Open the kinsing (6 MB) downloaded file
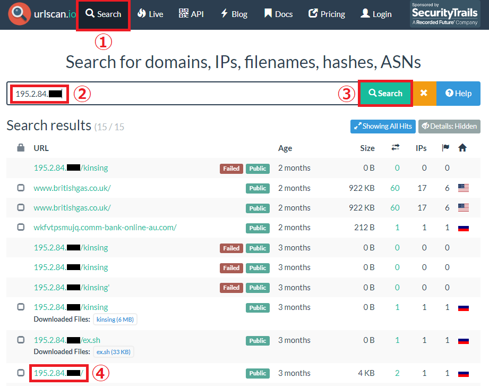Viewport: 489px width, 386px height. [115, 319]
